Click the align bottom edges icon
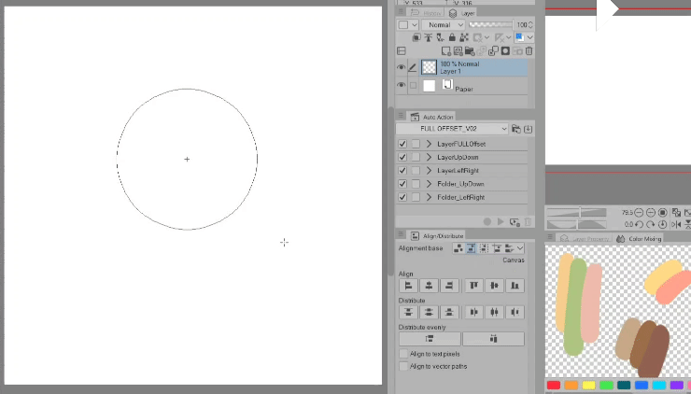 point(515,286)
